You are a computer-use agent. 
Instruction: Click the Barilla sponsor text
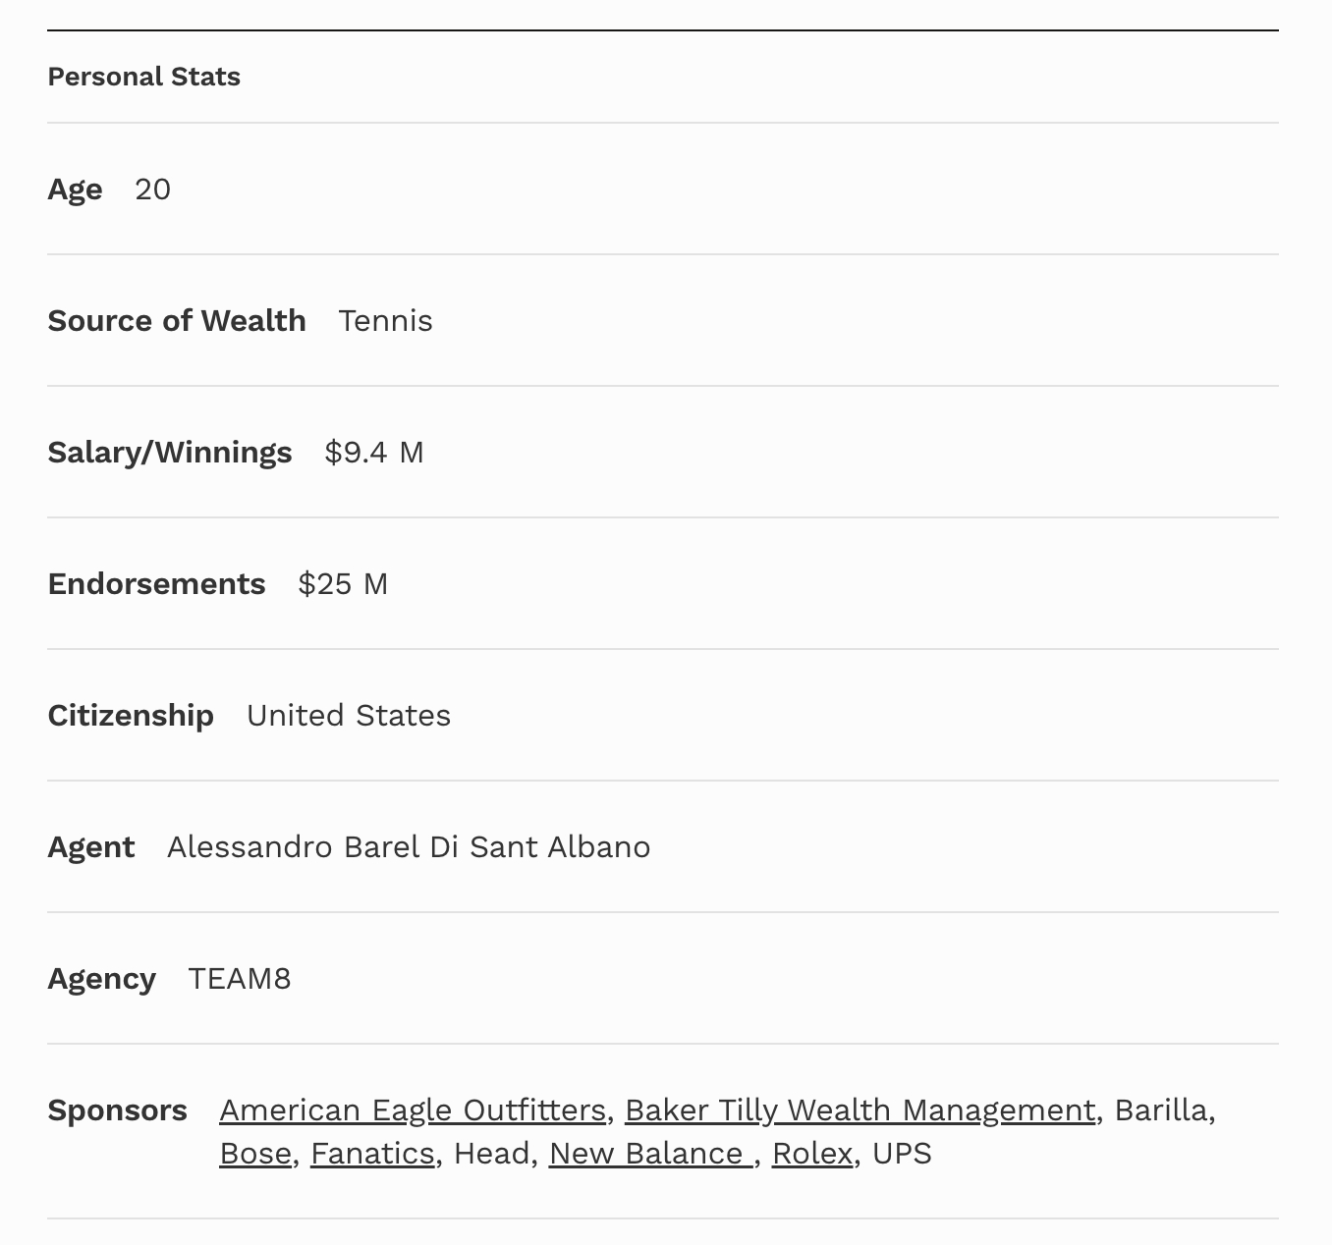coord(1161,1110)
